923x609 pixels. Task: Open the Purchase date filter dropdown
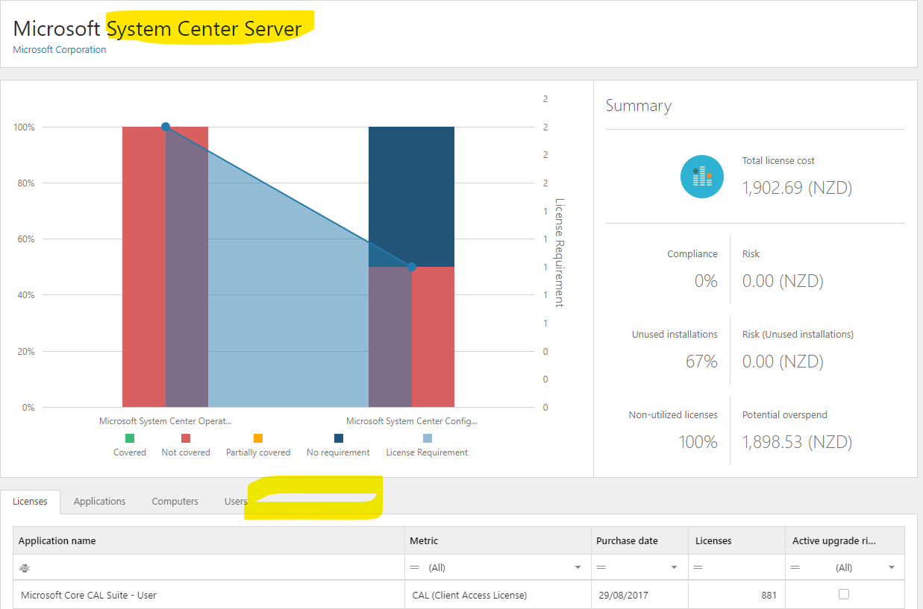(x=675, y=568)
